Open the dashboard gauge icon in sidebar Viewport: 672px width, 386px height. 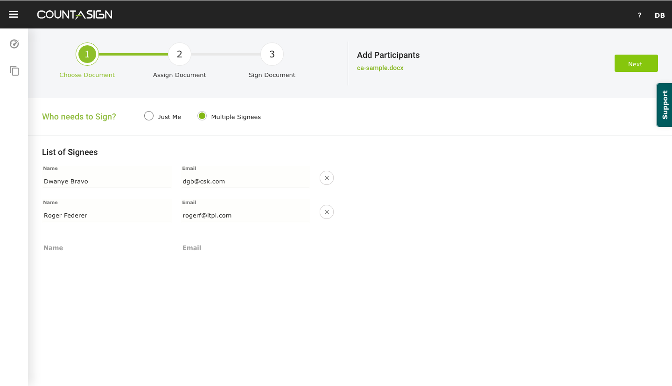point(14,44)
